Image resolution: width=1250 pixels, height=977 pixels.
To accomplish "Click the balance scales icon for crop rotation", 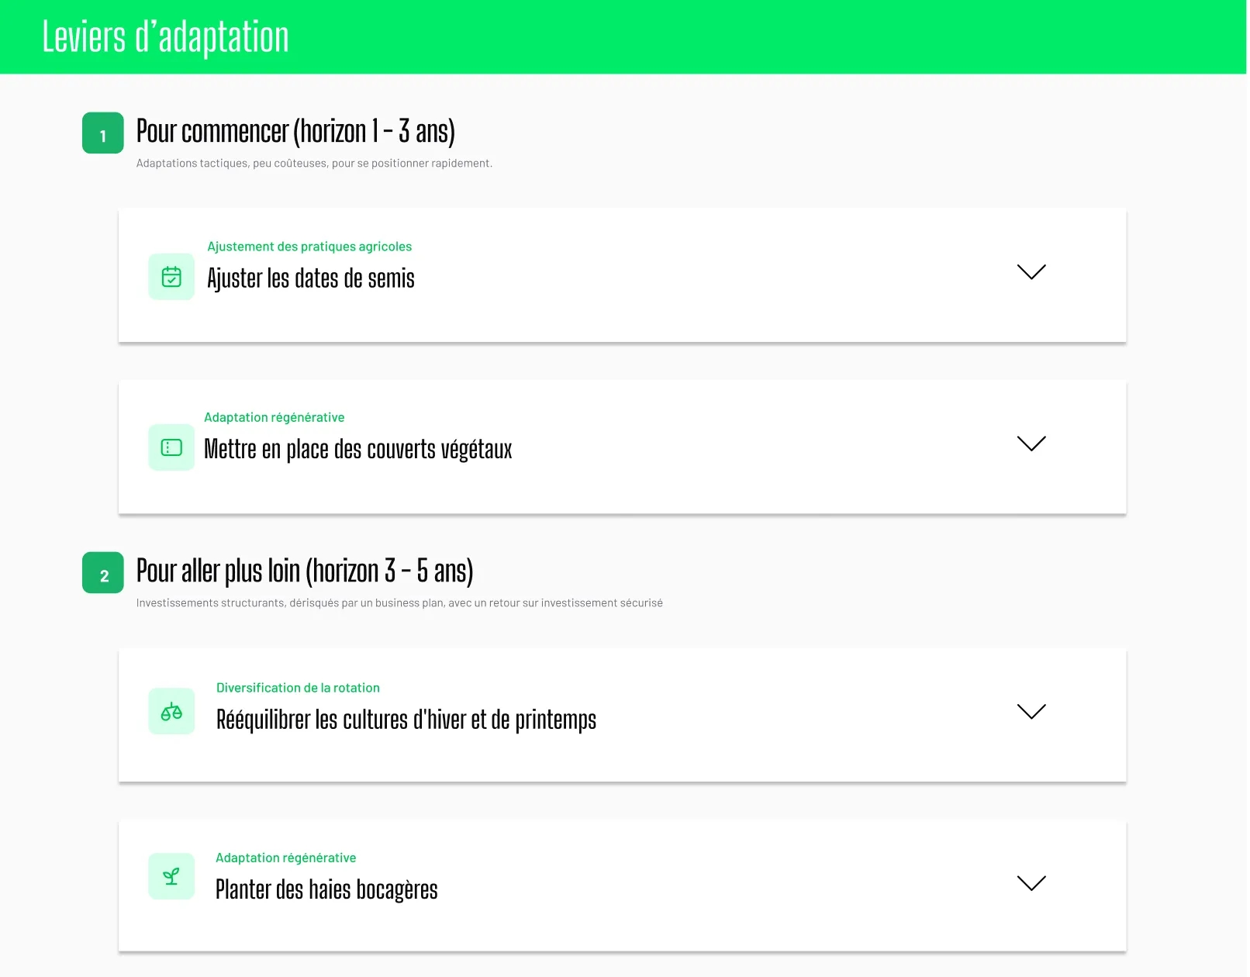I will click(171, 711).
